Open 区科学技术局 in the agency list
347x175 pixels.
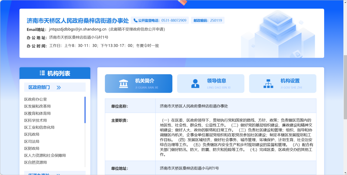[35, 120]
